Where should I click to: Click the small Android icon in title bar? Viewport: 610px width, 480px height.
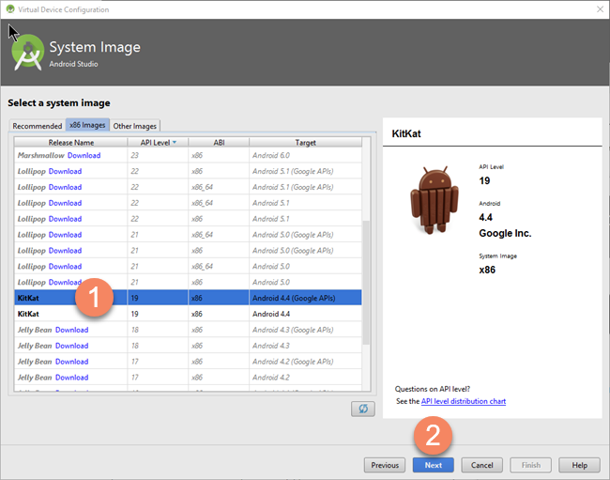point(10,9)
